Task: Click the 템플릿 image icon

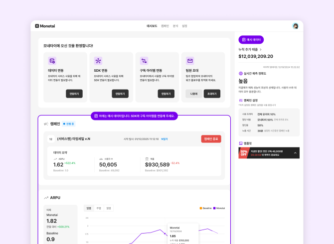Action: pyautogui.click(x=241, y=143)
